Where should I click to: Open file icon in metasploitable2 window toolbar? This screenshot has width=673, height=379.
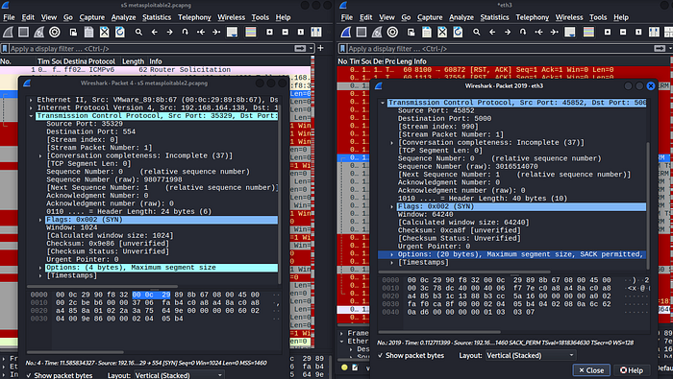pos(73,32)
